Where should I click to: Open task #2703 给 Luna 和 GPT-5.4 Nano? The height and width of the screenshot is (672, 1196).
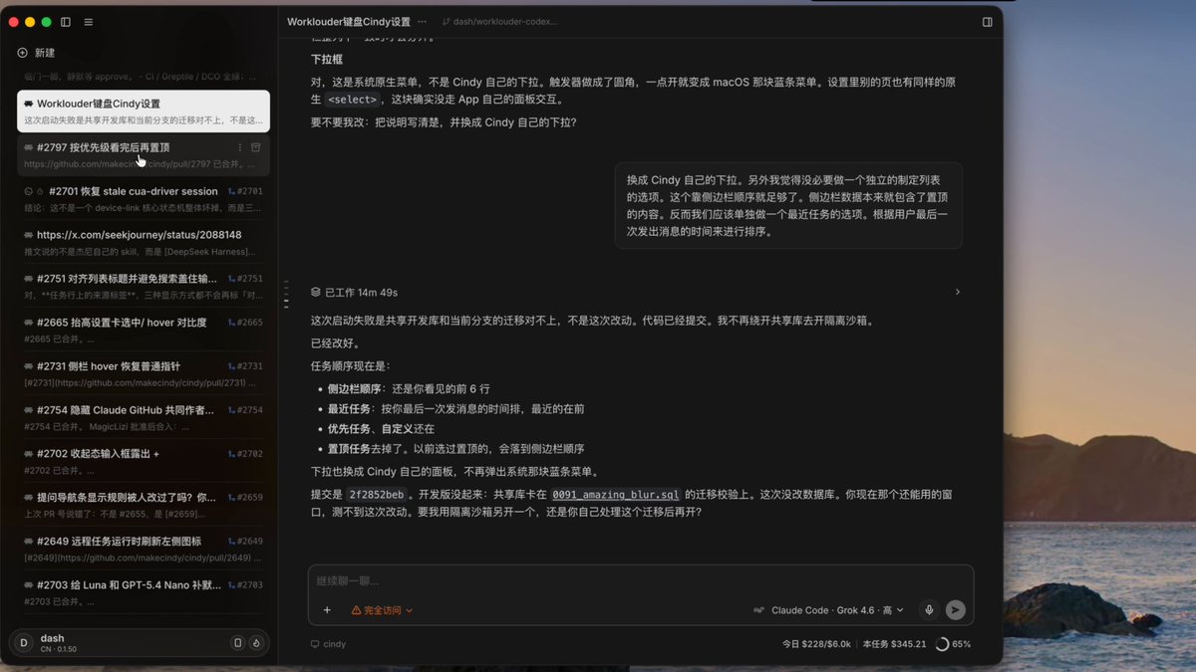(144, 592)
